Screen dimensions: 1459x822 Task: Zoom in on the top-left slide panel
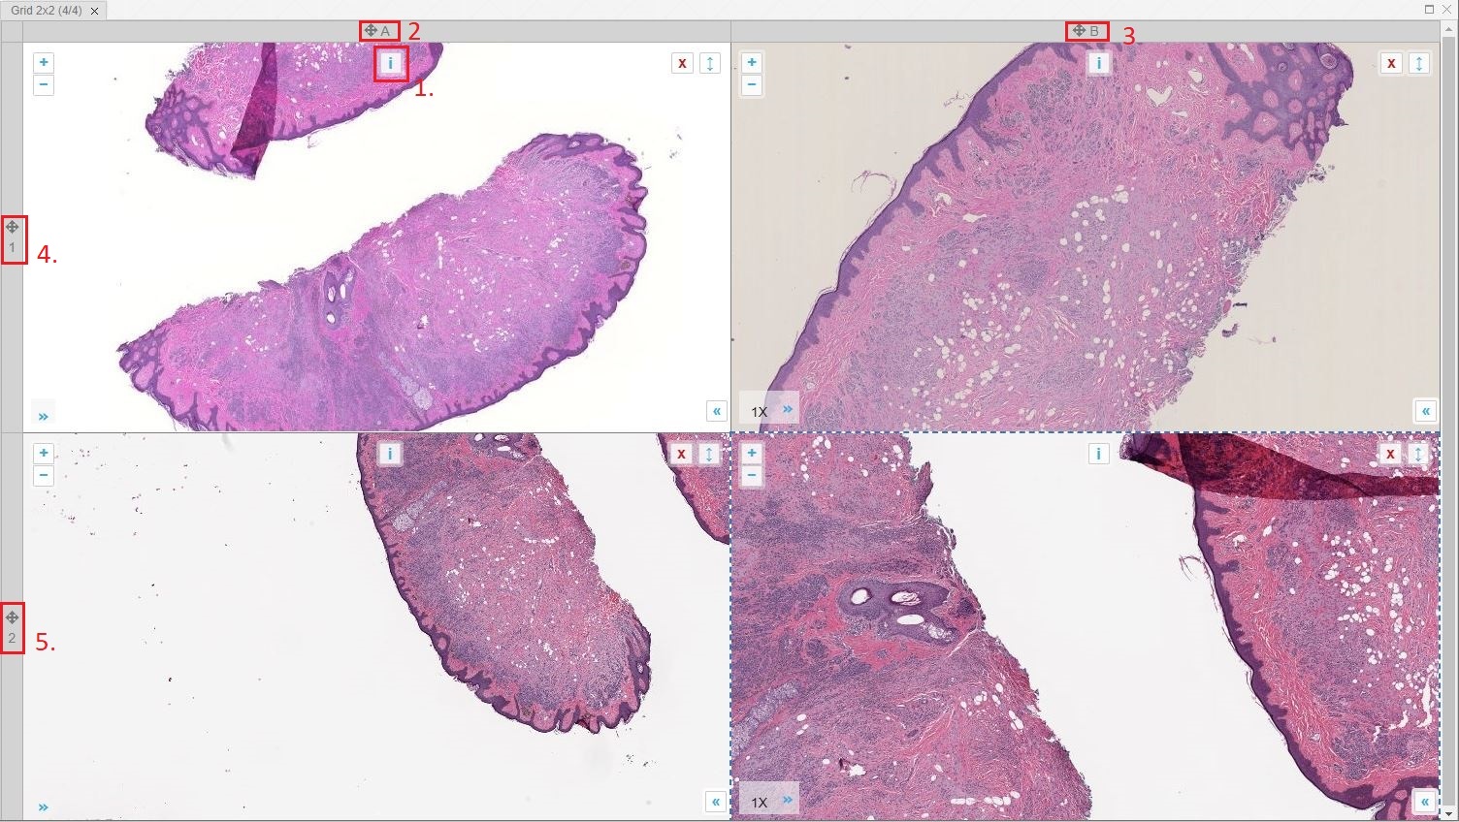tap(44, 62)
